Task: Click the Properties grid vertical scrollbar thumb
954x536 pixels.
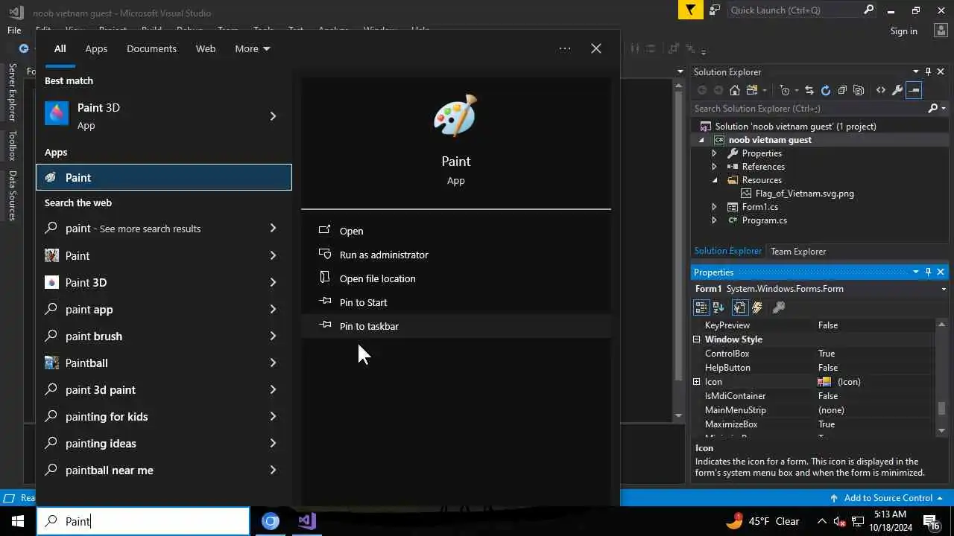Action: pos(941,409)
